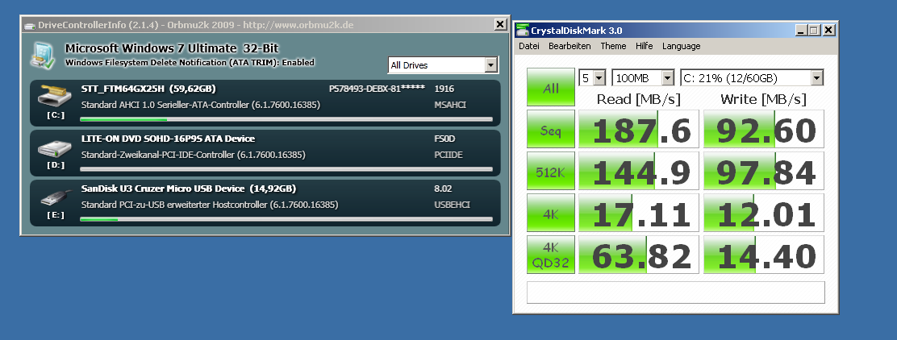Click the Read [MB/s] column header
This screenshot has width=897, height=340.
tap(638, 99)
